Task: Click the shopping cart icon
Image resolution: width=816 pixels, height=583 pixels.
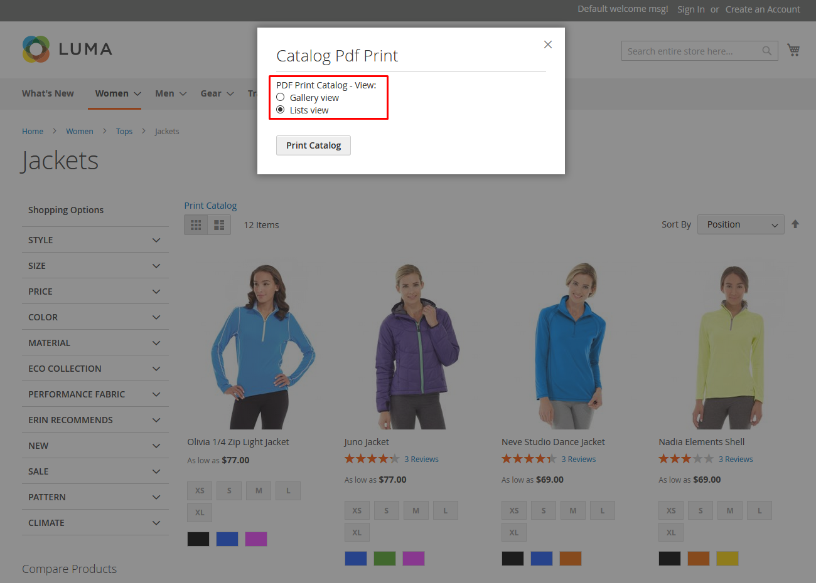Action: [793, 50]
